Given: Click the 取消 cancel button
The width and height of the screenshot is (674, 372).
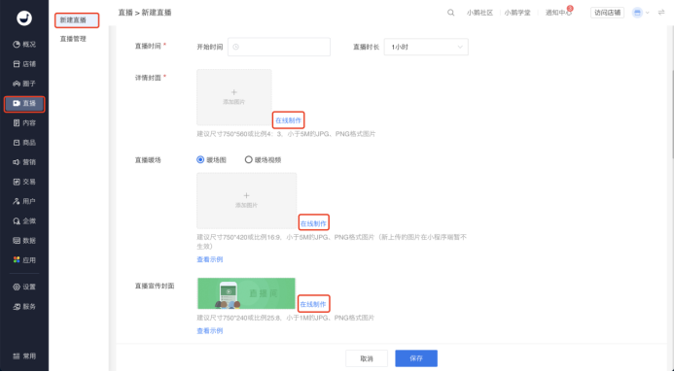Looking at the screenshot, I should pyautogui.click(x=367, y=358).
